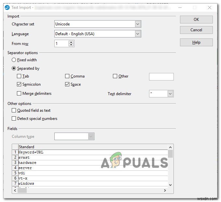221x202 pixels.
Task: Close the Text Import dialog window
Action: pos(209,7)
